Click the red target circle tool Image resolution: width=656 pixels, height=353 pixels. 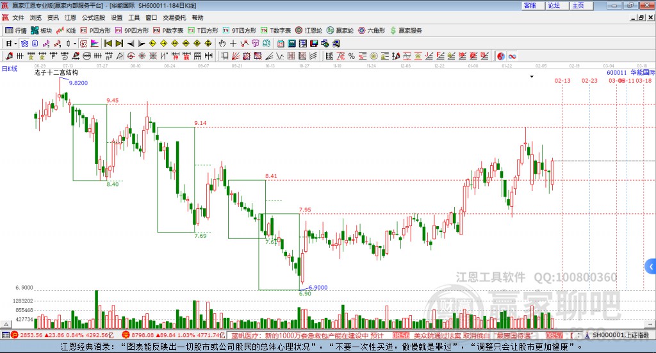tap(131, 56)
